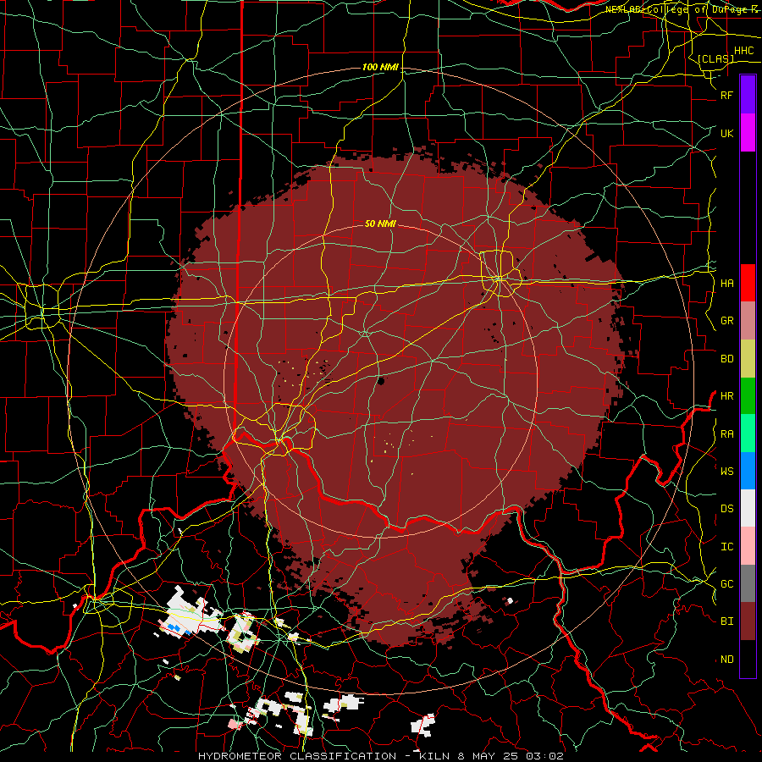The height and width of the screenshot is (762, 762).
Task: Click the IC legend label
Action: pyautogui.click(x=726, y=547)
